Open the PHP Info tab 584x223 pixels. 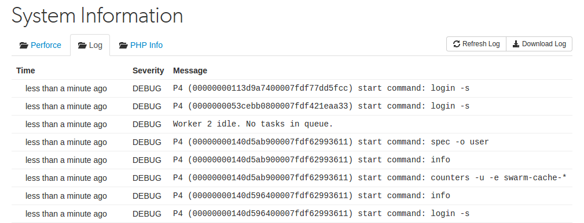tap(141, 45)
